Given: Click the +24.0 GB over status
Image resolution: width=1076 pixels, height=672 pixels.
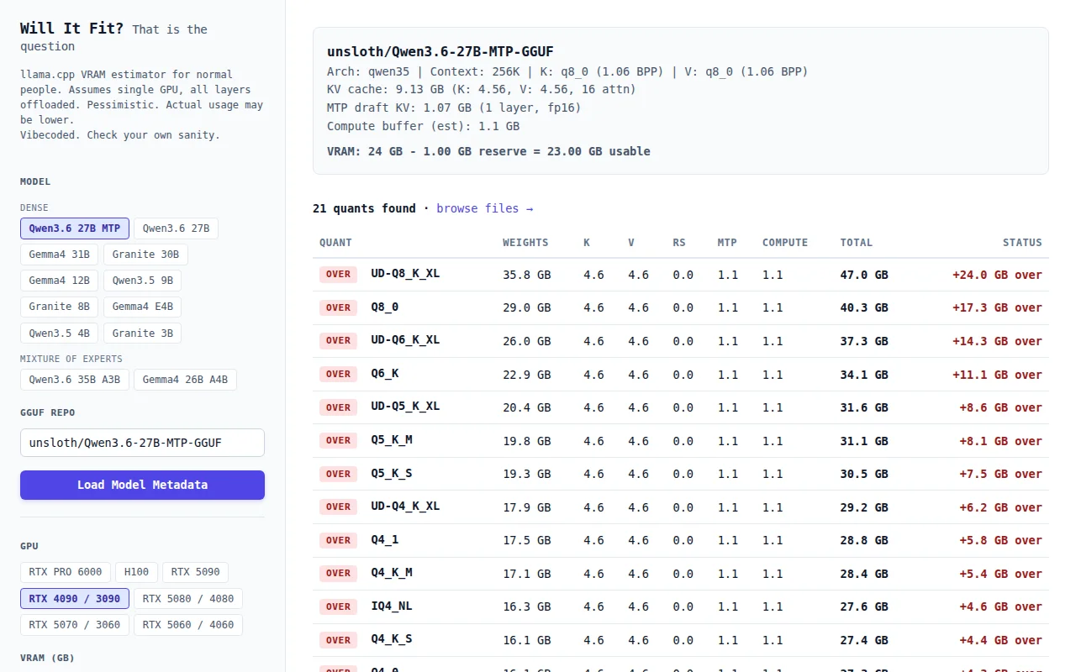Looking at the screenshot, I should [997, 275].
